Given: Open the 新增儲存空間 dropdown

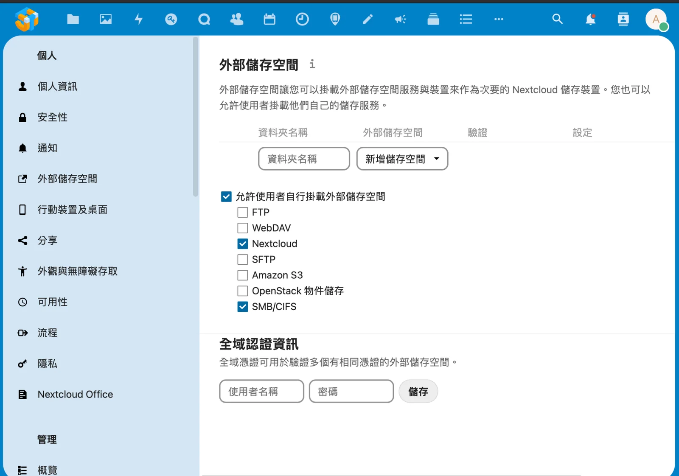Looking at the screenshot, I should [402, 159].
